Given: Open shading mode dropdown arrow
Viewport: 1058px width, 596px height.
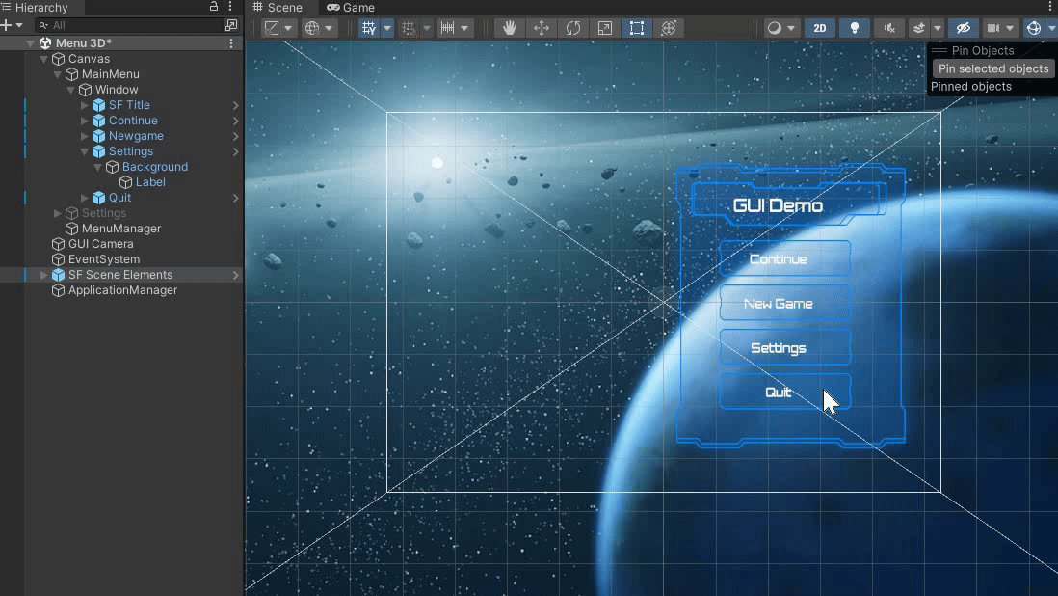Looking at the screenshot, I should pyautogui.click(x=791, y=28).
